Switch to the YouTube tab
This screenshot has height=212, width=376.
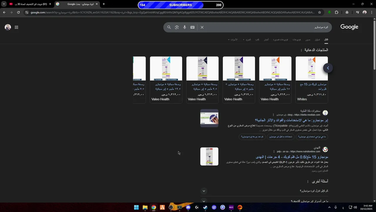[x=30, y=4]
